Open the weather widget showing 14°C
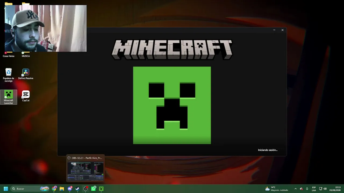The height and width of the screenshot is (193, 344). coord(277,189)
